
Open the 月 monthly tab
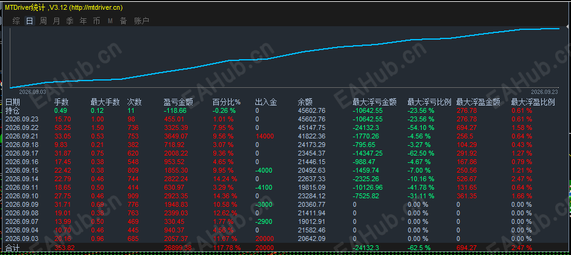(x=57, y=21)
